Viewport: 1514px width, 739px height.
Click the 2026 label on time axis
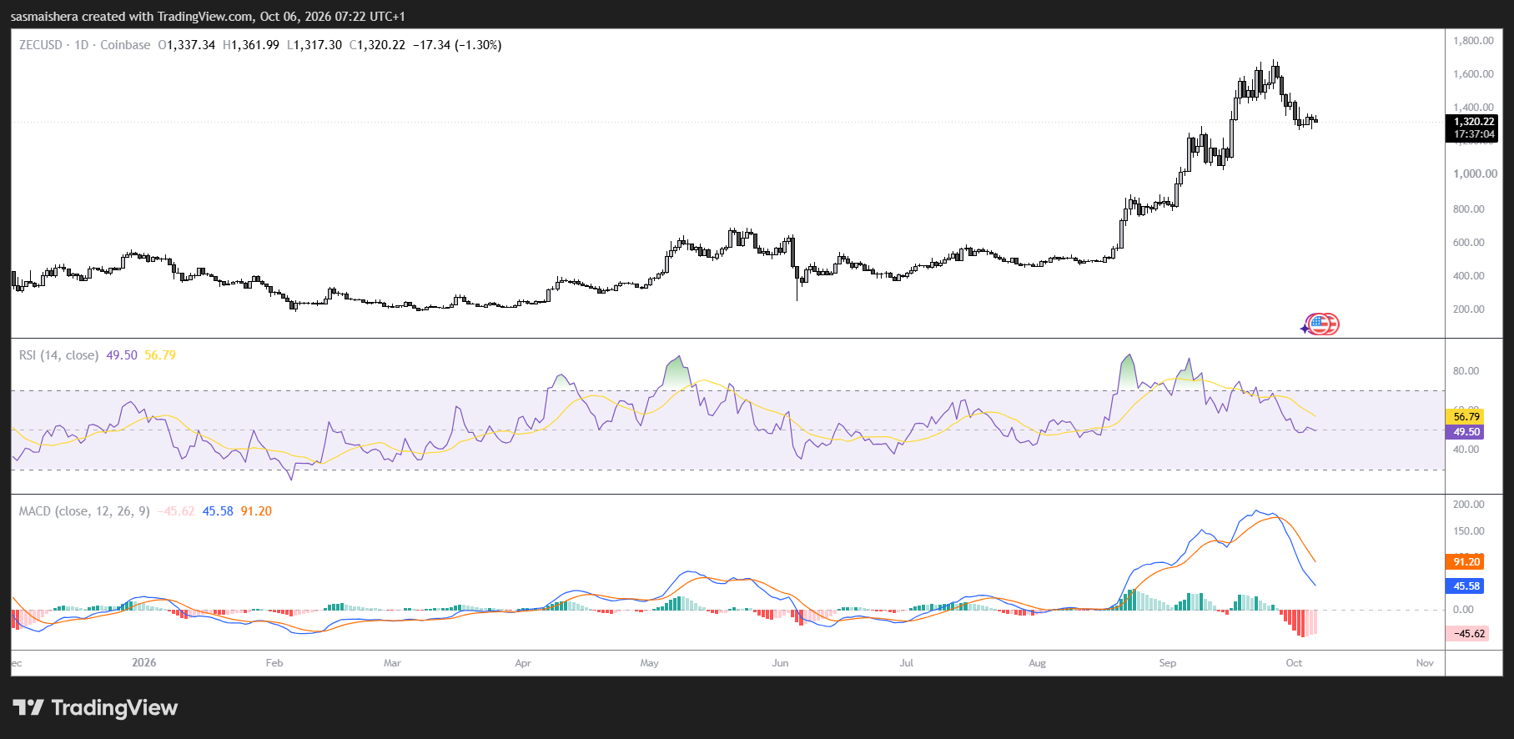click(x=144, y=663)
